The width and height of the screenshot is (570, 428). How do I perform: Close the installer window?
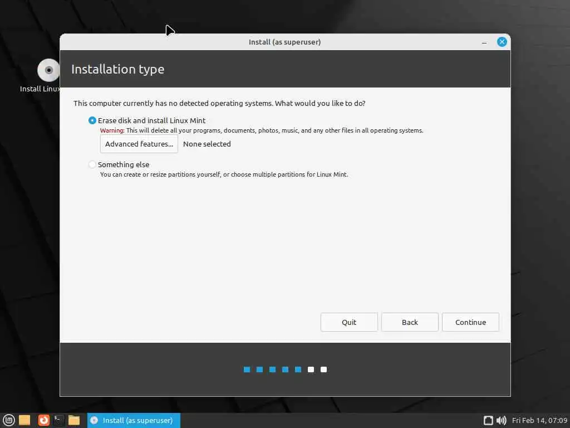pos(502,42)
